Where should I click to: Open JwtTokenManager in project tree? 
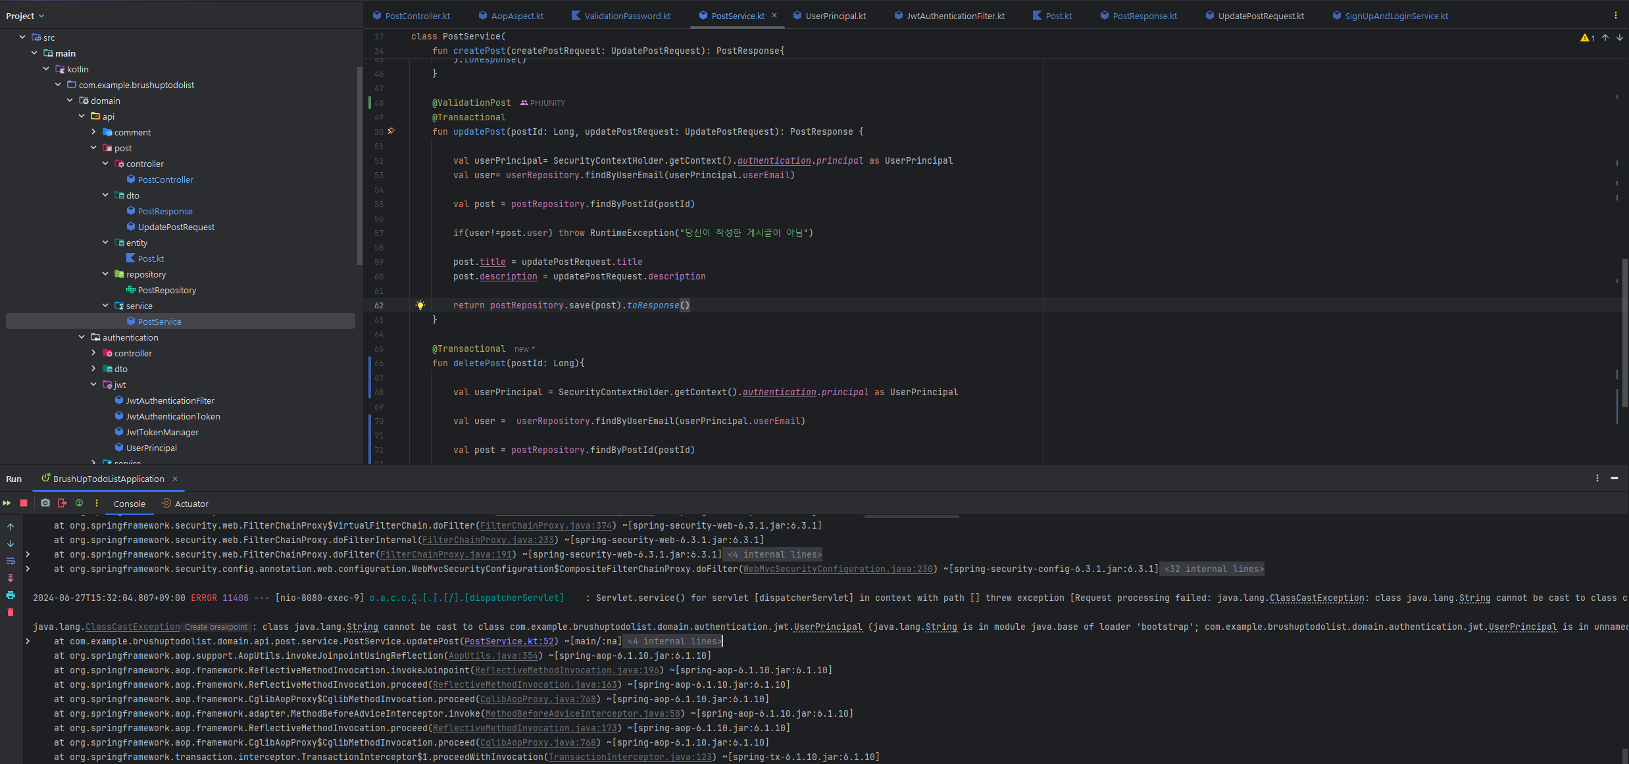coord(162,432)
